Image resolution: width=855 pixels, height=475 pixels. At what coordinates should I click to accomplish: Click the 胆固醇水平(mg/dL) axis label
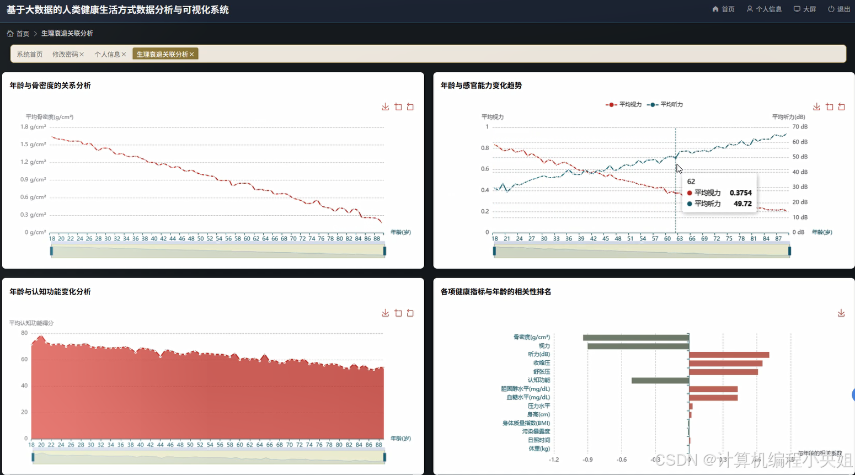pos(526,389)
